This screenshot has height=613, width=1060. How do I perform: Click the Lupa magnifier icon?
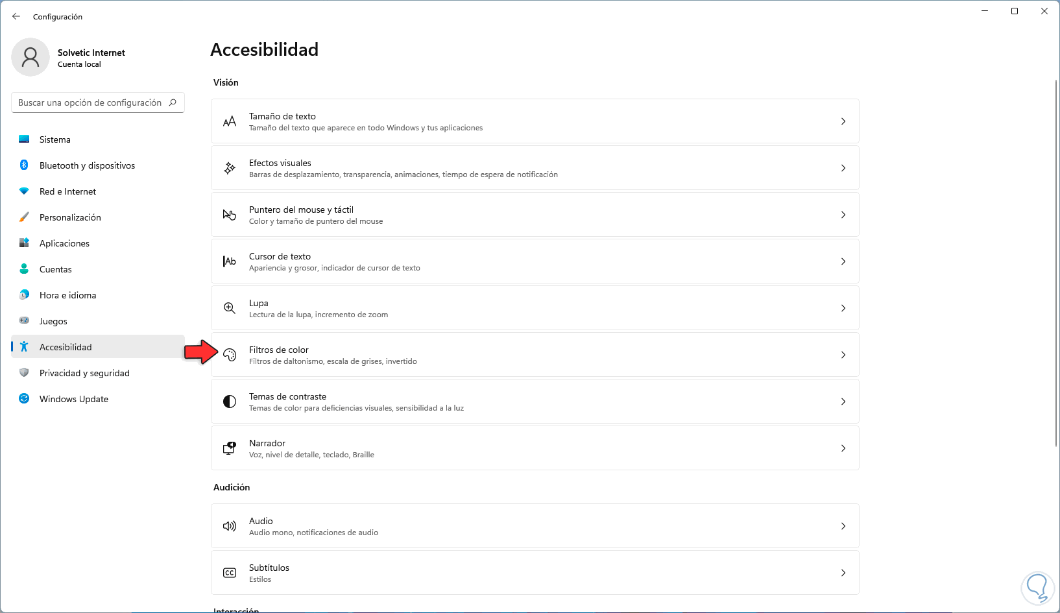click(x=230, y=308)
